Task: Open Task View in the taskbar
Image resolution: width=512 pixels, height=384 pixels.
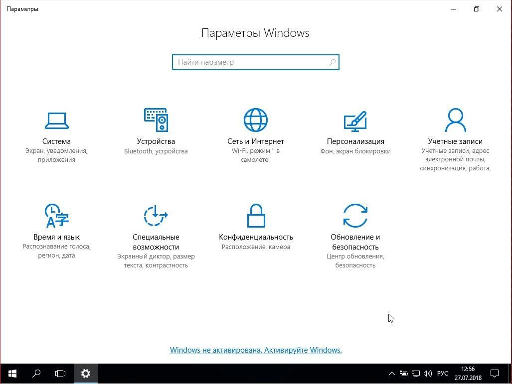Action: coord(60,374)
